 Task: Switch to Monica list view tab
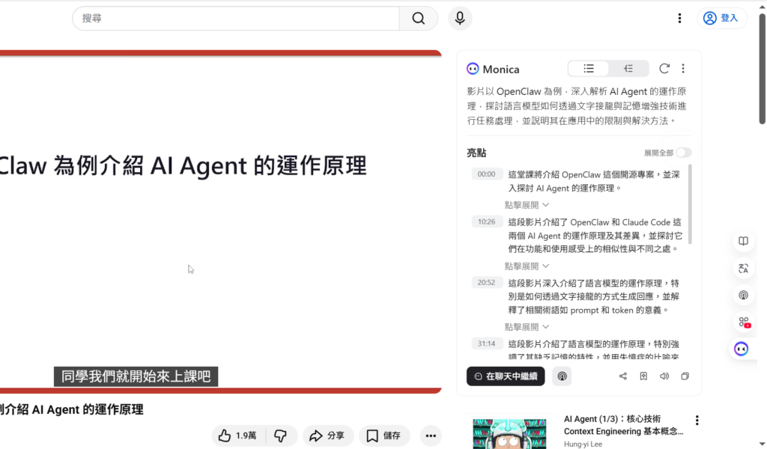click(x=589, y=69)
